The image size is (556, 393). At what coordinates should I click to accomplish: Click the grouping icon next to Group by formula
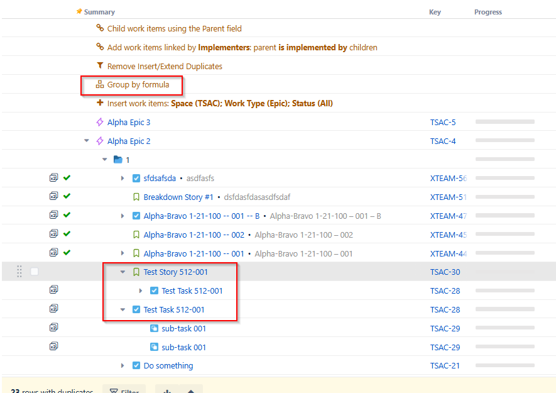(x=100, y=84)
